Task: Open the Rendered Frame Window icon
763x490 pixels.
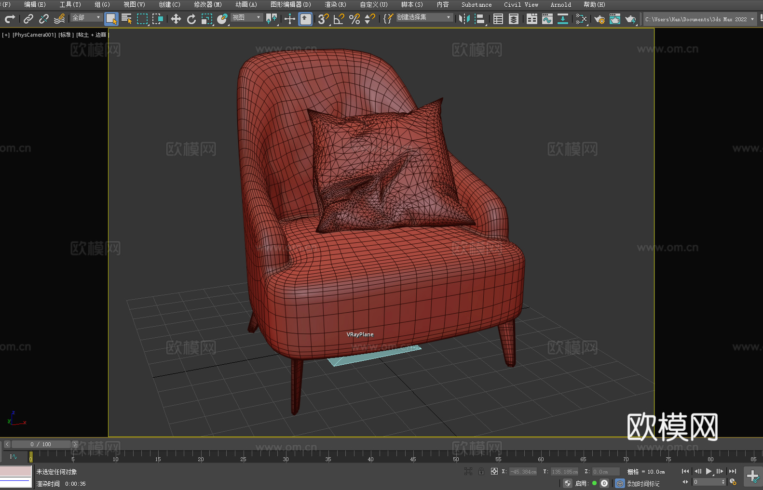Action: [615, 19]
